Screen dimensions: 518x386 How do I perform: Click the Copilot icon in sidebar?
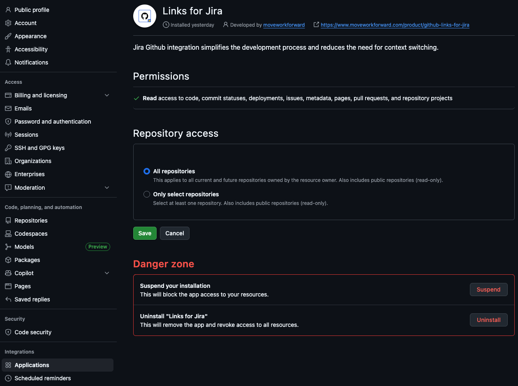[x=8, y=273]
